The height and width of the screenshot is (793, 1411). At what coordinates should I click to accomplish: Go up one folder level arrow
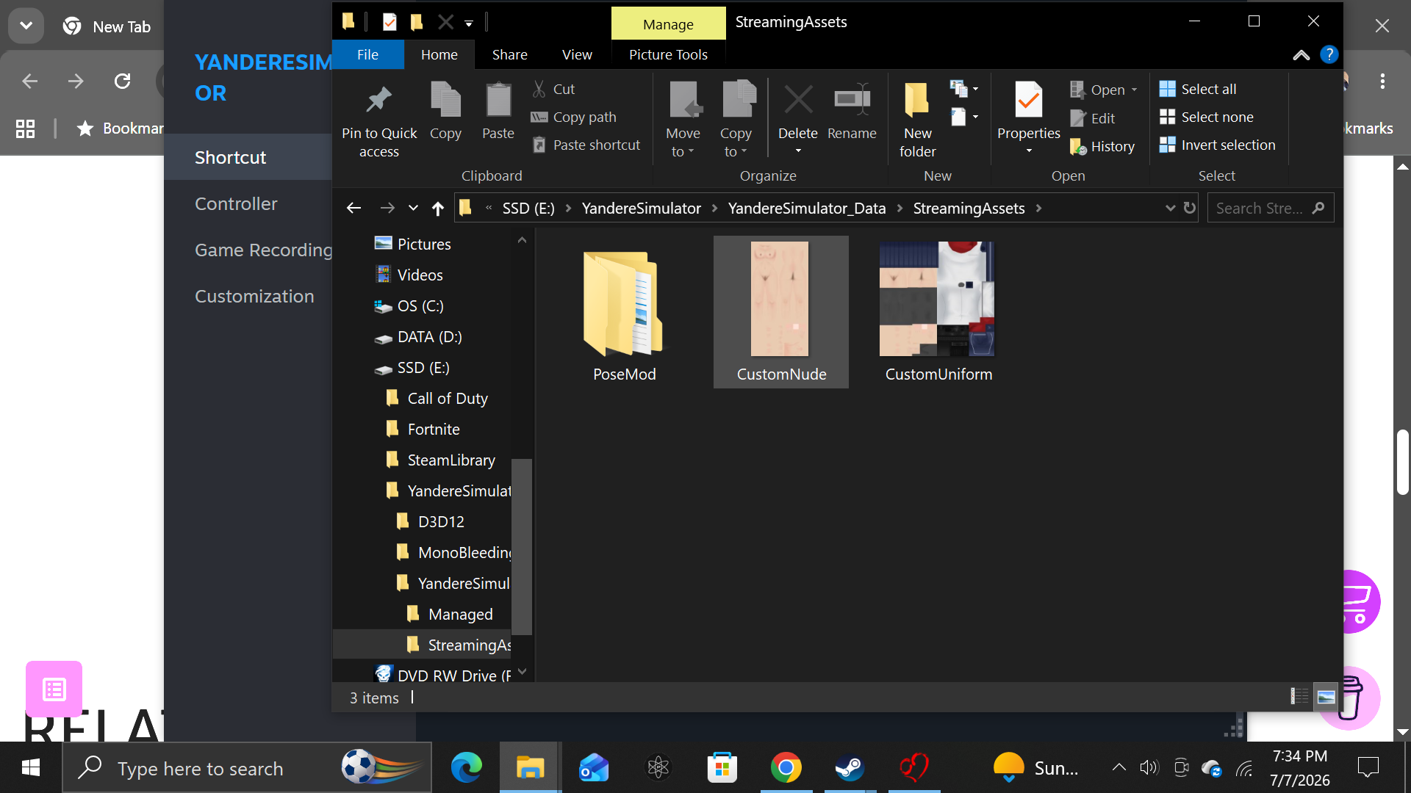pyautogui.click(x=438, y=209)
